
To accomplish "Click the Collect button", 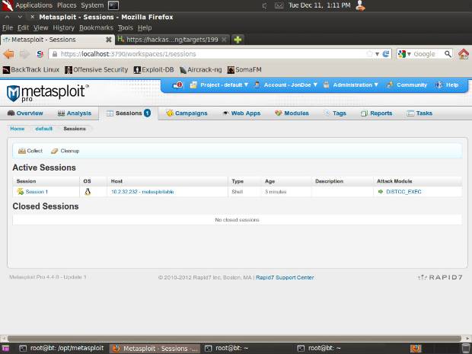I will [x=30, y=151].
